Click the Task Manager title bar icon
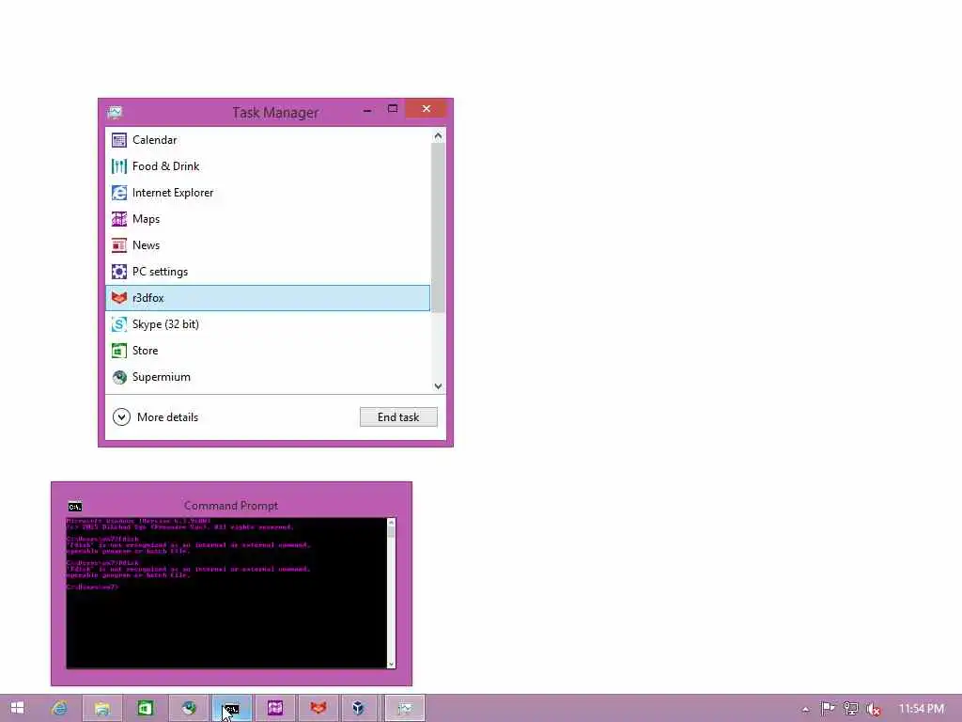Viewport: 962px width, 722px height. pyautogui.click(x=115, y=113)
